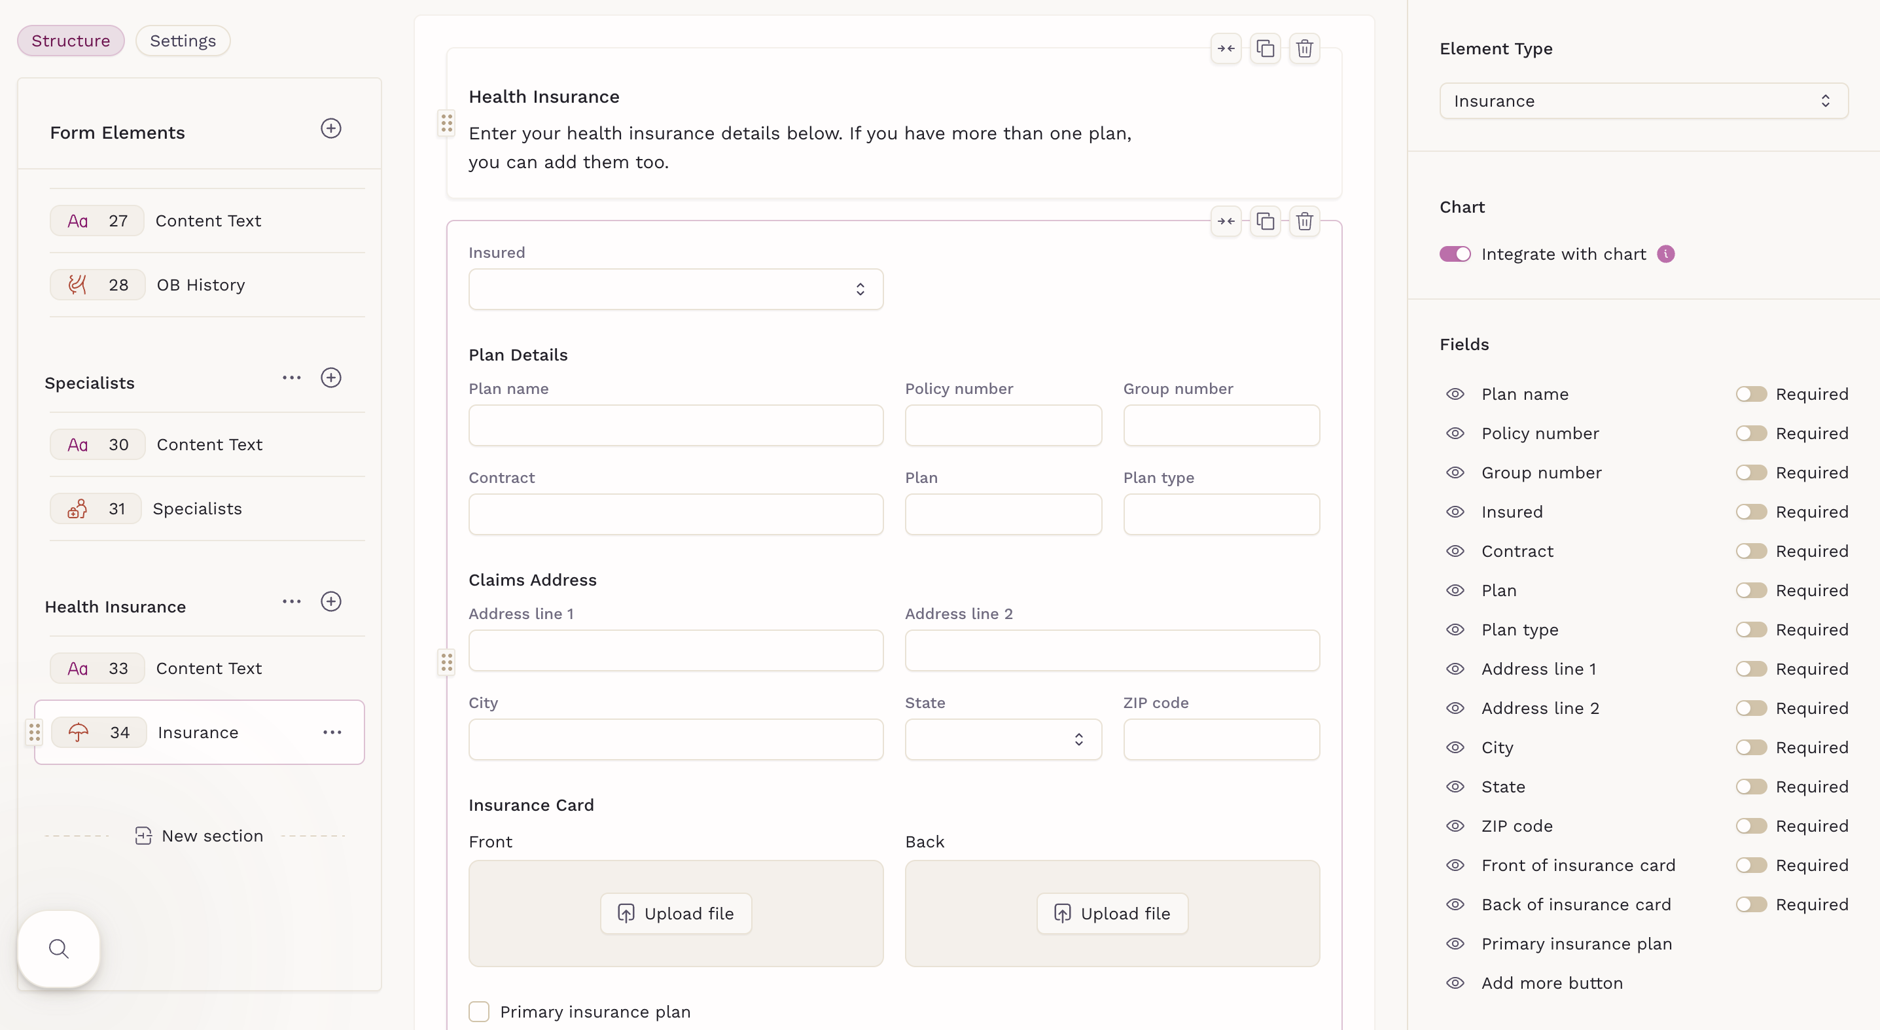Click info icon beside Integrate with chart
Screen dimensions: 1880x1030
tap(1665, 254)
